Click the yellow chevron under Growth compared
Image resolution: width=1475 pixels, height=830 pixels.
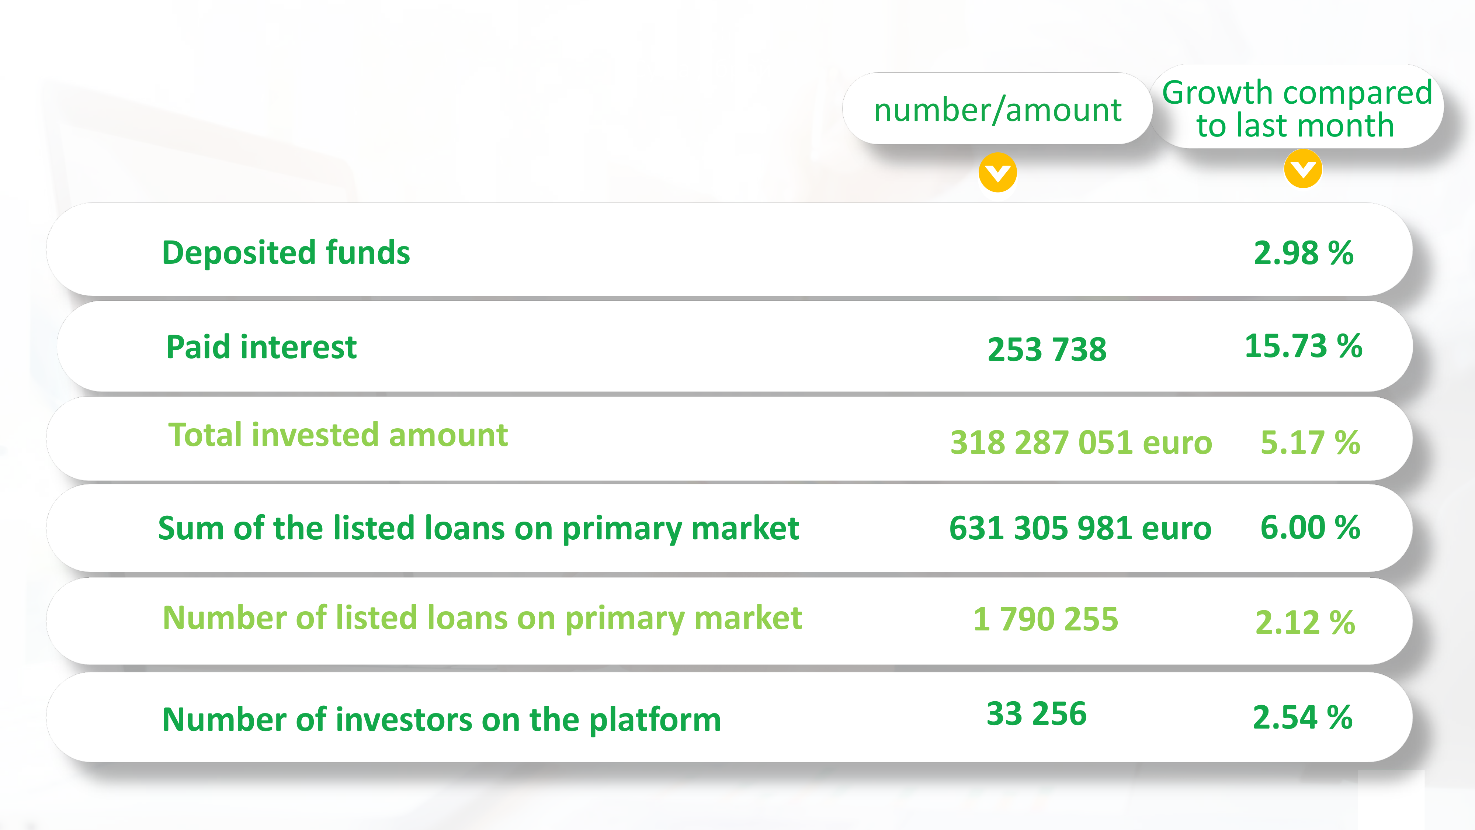(1303, 169)
